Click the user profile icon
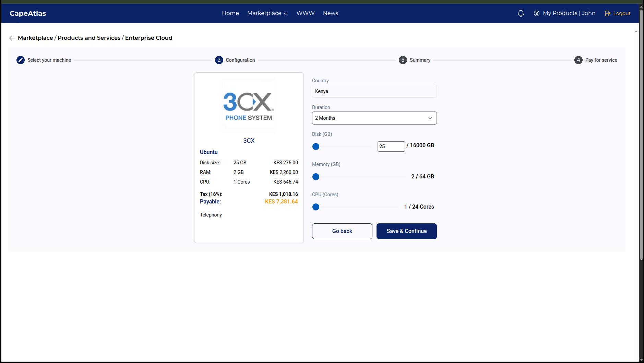Screen dimensions: 644x363 [537, 13]
